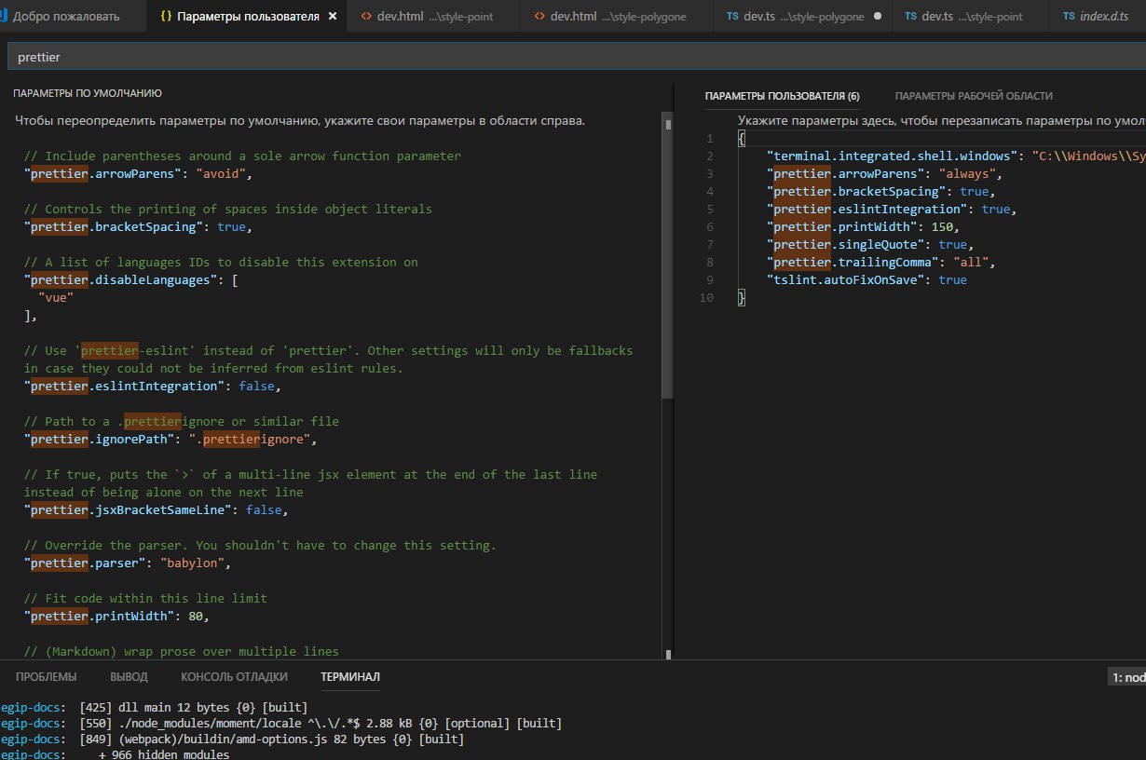Image resolution: width=1146 pixels, height=760 pixels.
Task: Click comment 'Fit code within this line limit'
Action: pyautogui.click(x=144, y=599)
